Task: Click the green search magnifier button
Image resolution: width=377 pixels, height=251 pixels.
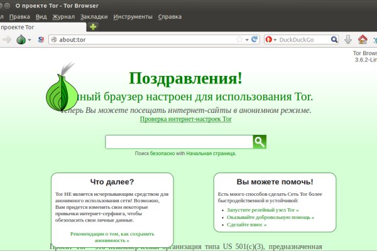Action: 260,142
